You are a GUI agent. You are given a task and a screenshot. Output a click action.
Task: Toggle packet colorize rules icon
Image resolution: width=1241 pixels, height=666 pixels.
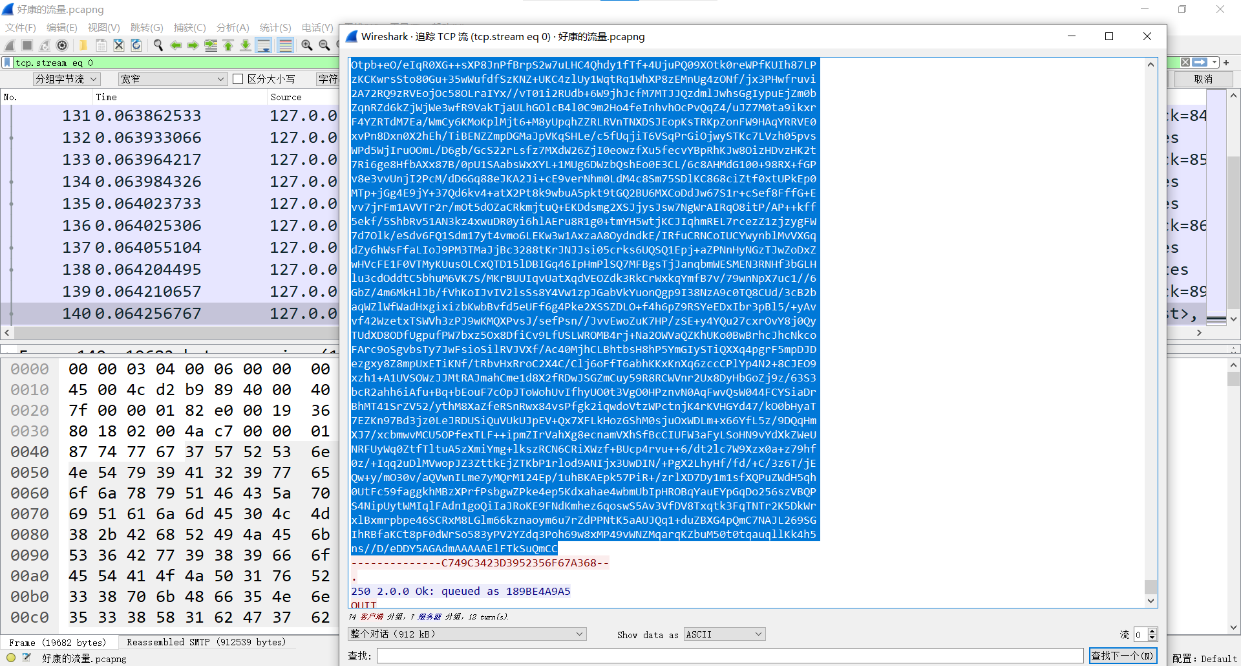coord(285,45)
